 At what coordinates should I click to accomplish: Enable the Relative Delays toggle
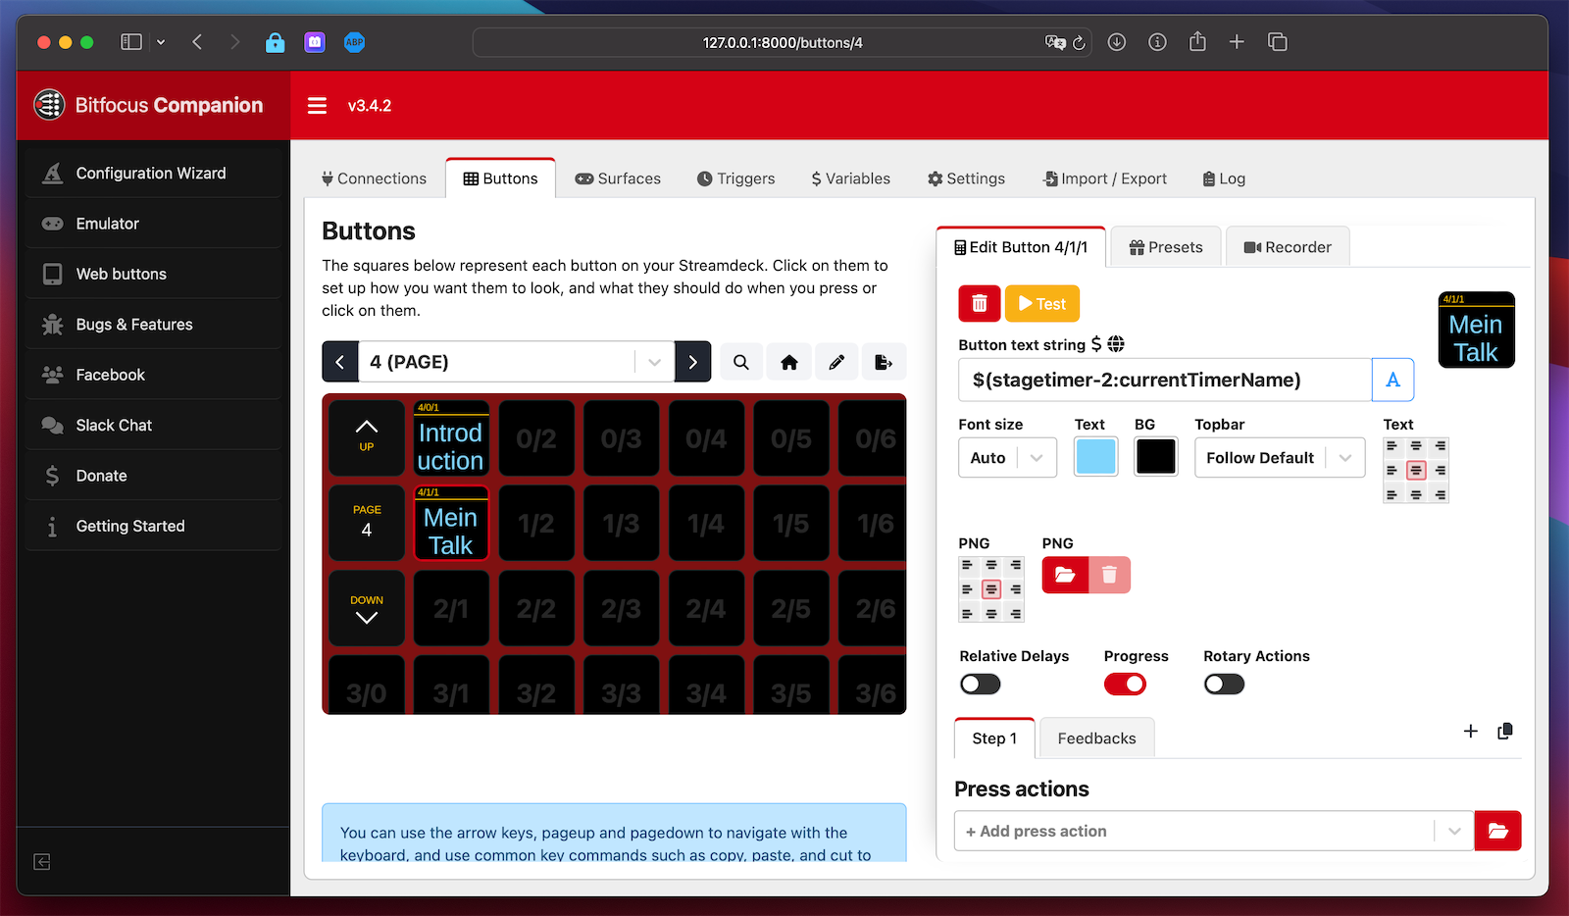pyautogui.click(x=979, y=684)
